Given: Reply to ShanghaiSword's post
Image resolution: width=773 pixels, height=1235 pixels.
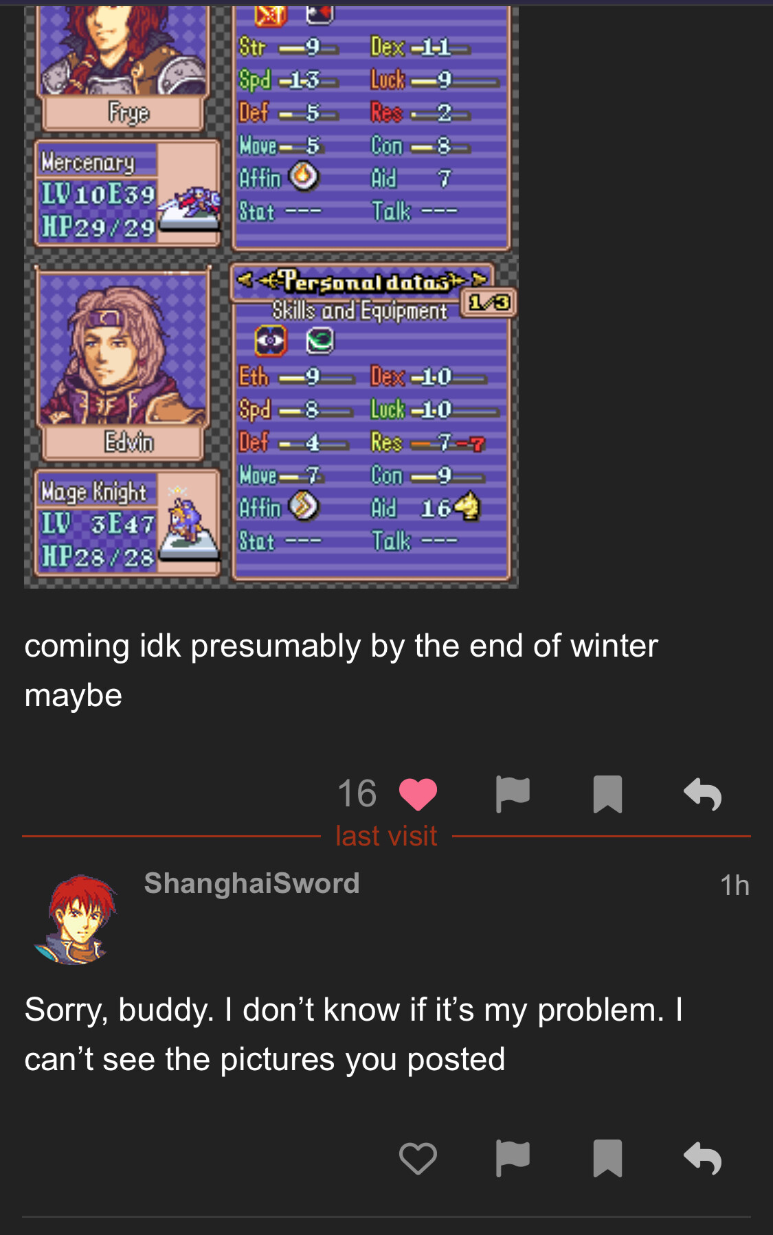Looking at the screenshot, I should pyautogui.click(x=703, y=1159).
